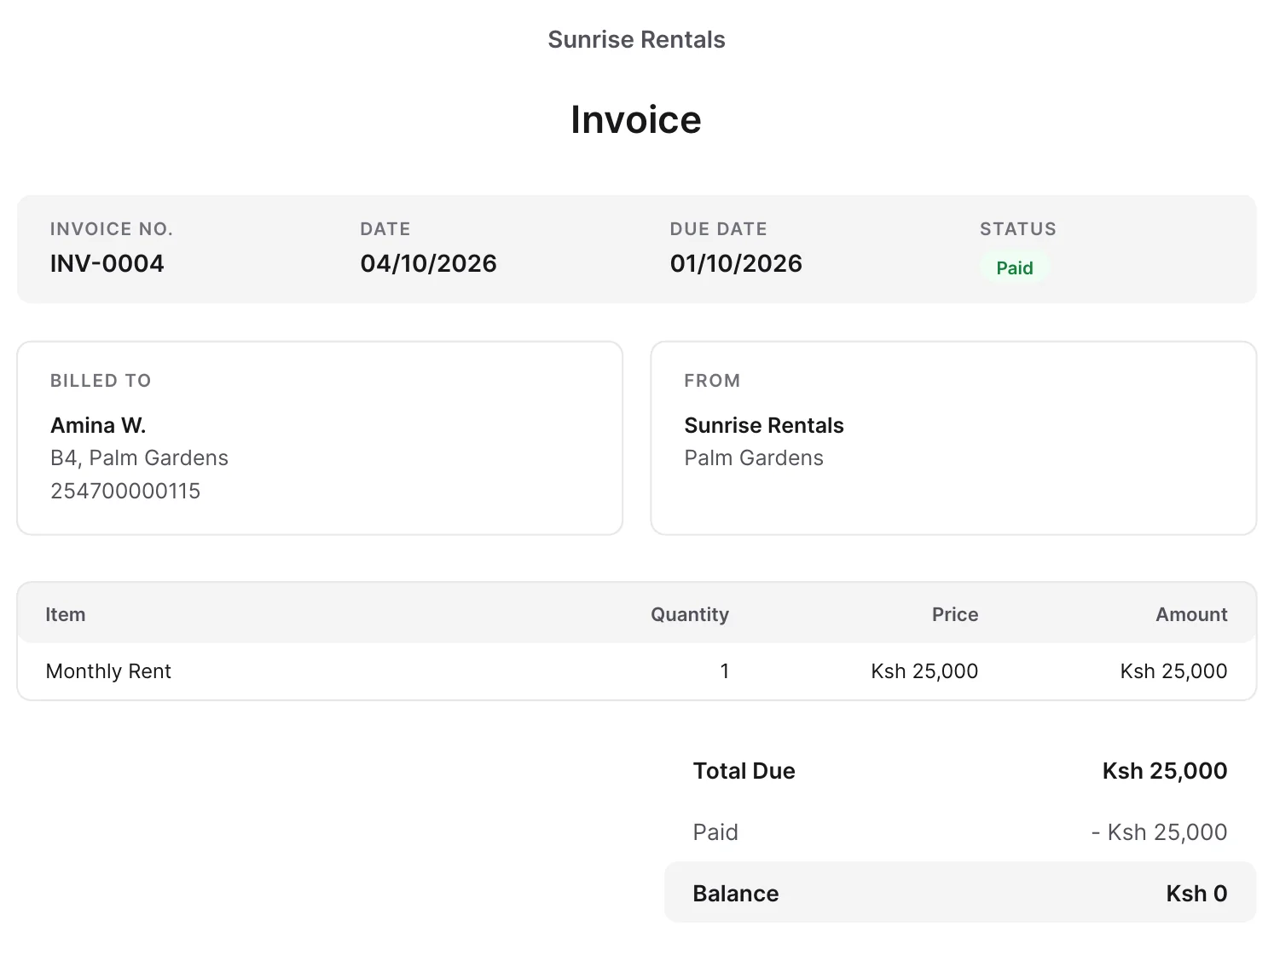Select invoice number INV-0004
Screen dimensions: 1274x961
107,263
